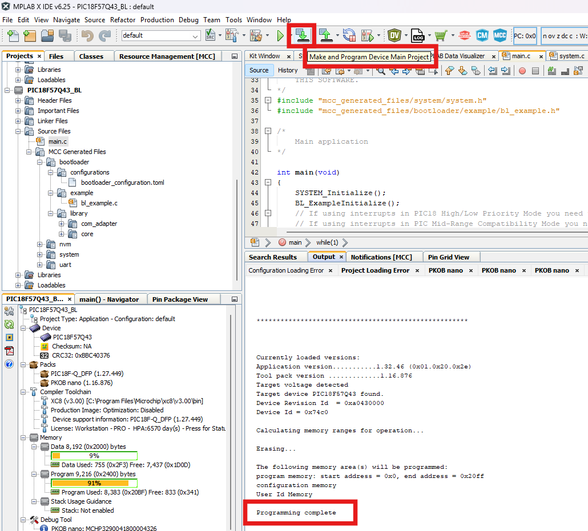Screen dimensions: 588x531
Task: Open the MCC blue toolbar icon
Action: [x=500, y=35]
